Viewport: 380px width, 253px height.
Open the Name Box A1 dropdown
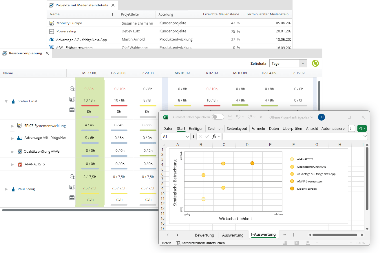pos(187,136)
